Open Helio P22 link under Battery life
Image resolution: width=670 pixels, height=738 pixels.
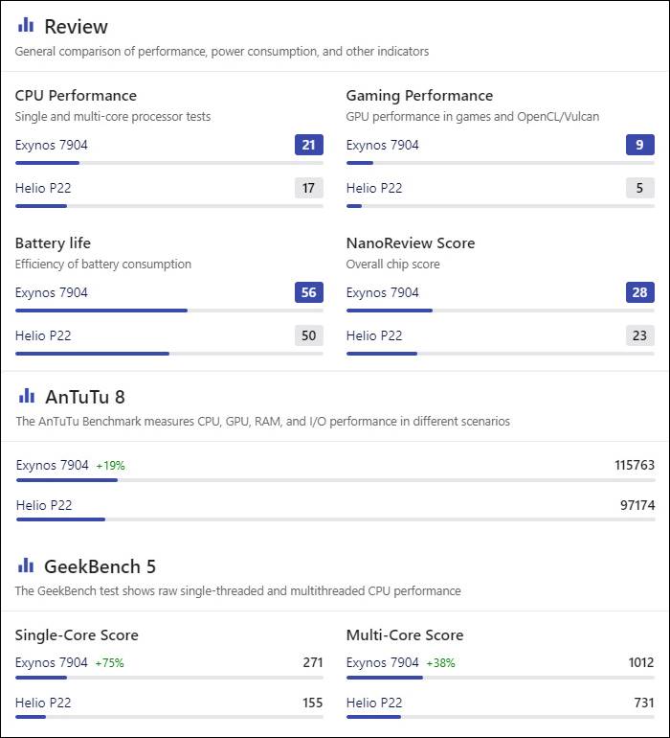click(x=43, y=335)
